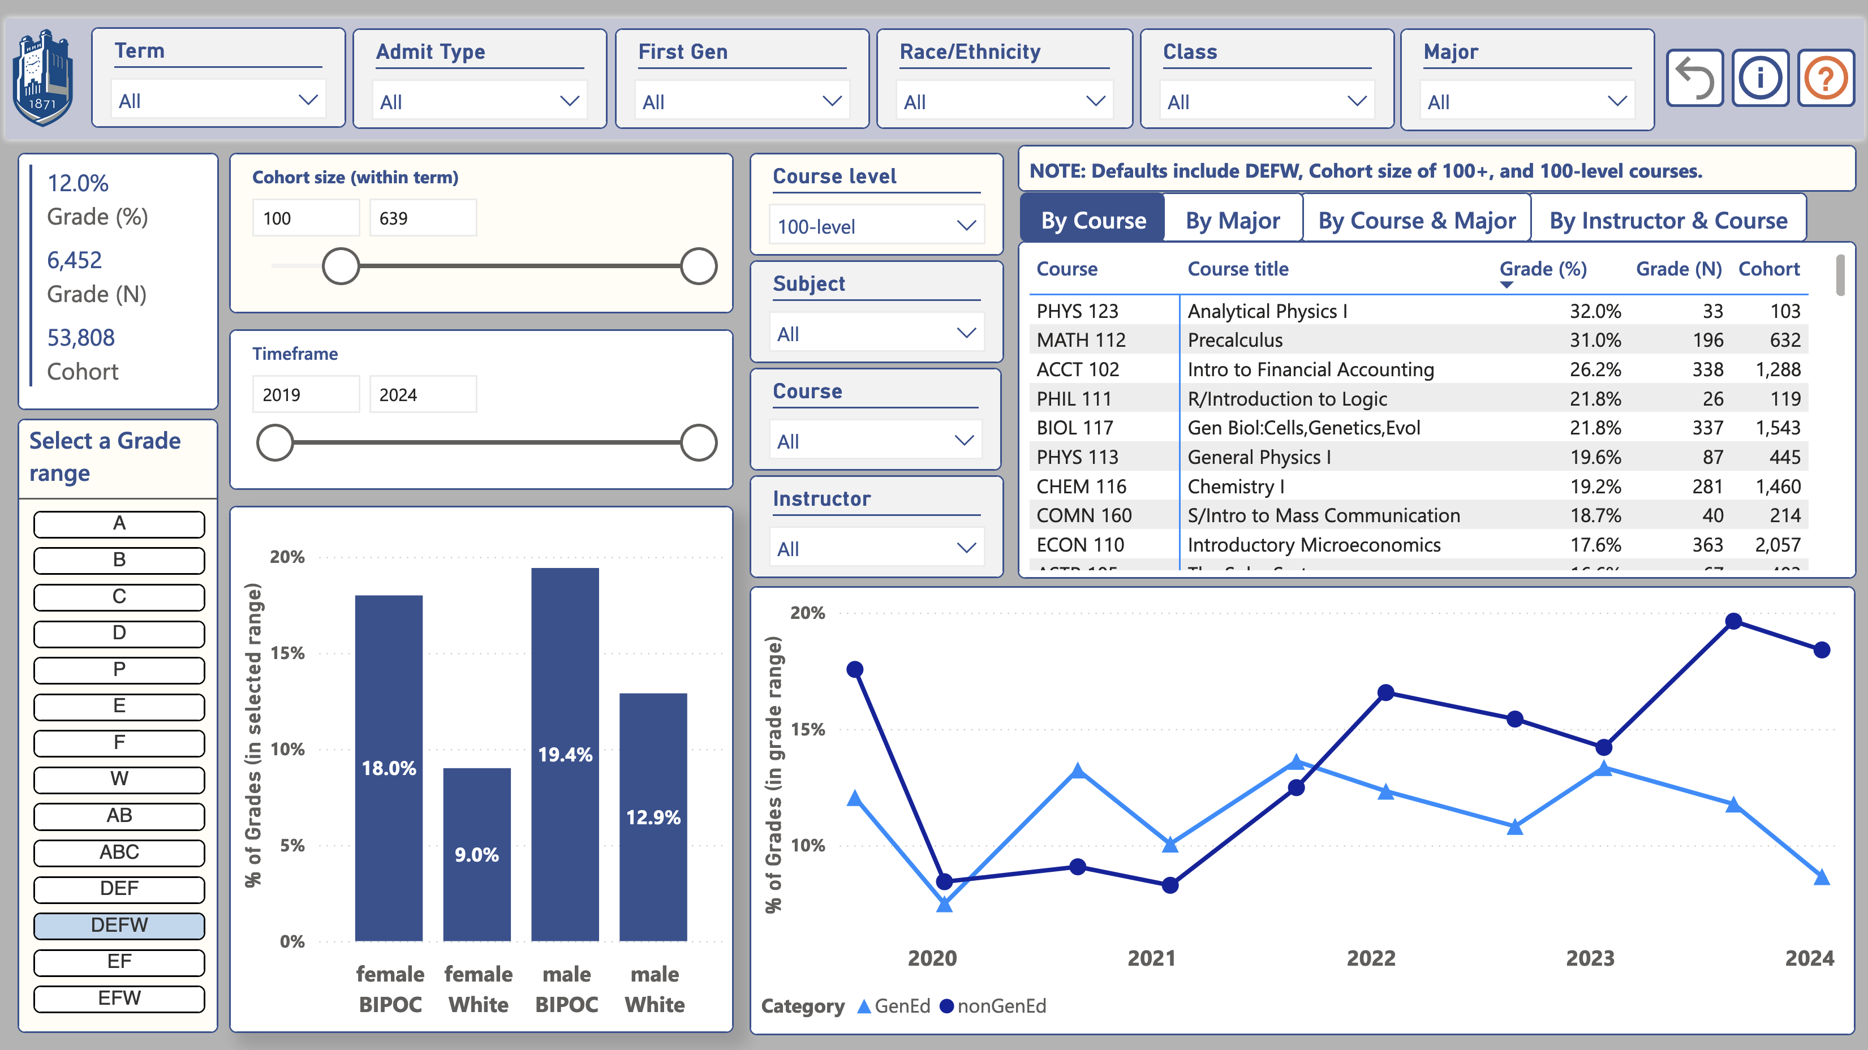Click the Cohort column header
This screenshot has width=1868, height=1050.
1768,269
